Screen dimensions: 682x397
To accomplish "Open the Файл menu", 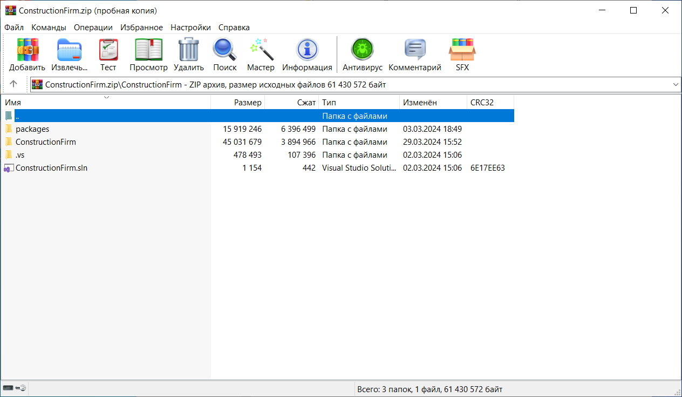I will click(14, 28).
